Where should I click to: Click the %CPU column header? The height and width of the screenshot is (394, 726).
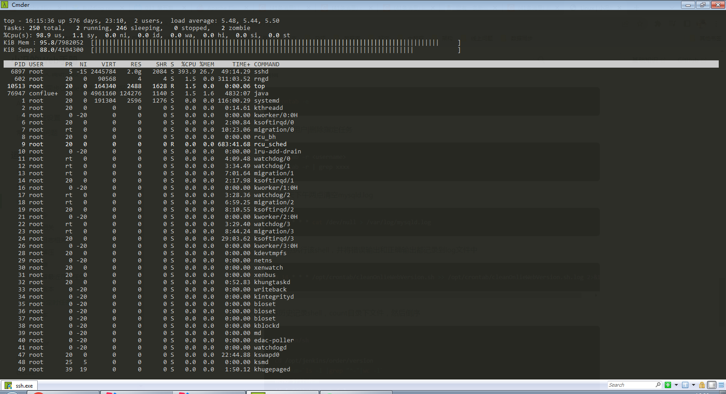(x=189, y=64)
